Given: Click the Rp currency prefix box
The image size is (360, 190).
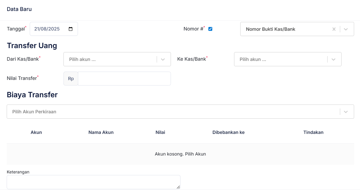Looking at the screenshot, I should click(71, 79).
